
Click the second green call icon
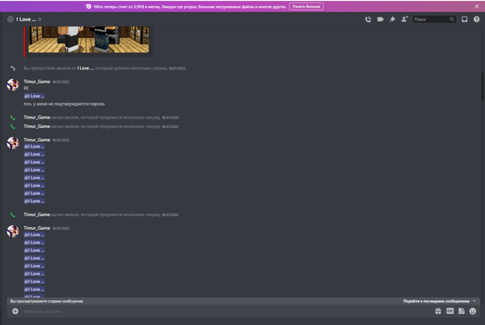click(13, 127)
